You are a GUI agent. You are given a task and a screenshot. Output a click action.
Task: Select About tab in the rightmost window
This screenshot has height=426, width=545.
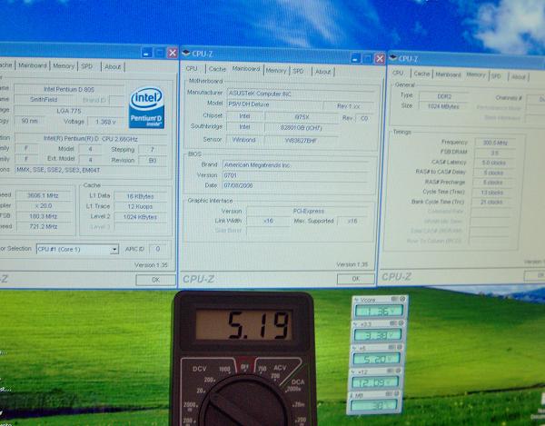coord(519,74)
